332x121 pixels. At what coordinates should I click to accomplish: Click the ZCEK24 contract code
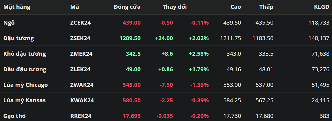[x=80, y=23]
